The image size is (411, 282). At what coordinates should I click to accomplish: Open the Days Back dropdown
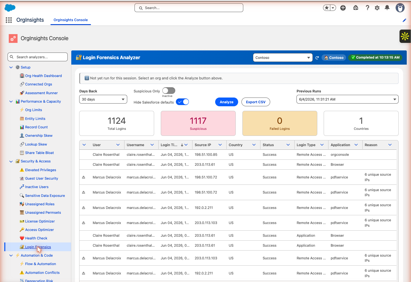point(103,99)
